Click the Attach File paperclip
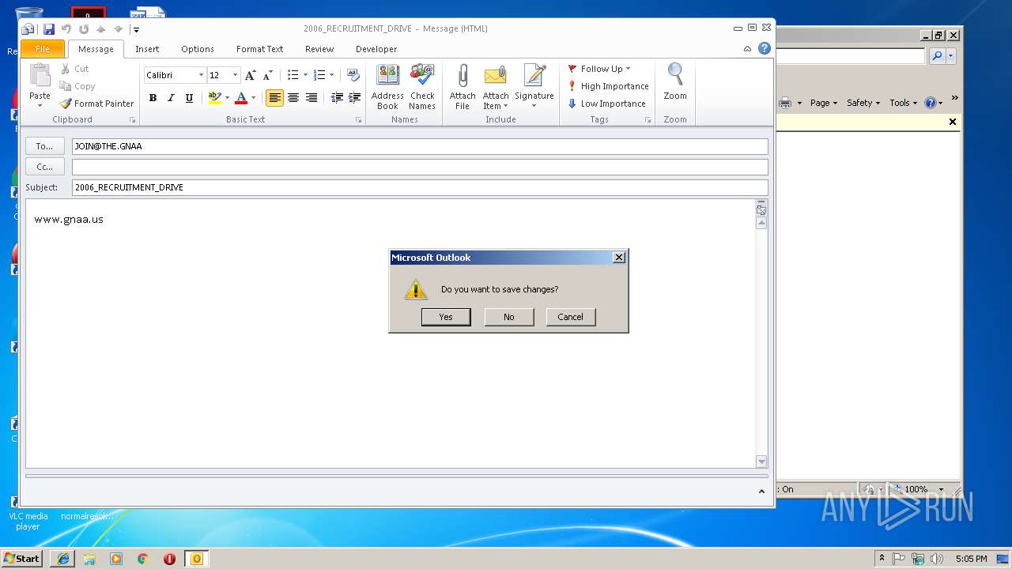This screenshot has width=1012, height=569. 463,87
